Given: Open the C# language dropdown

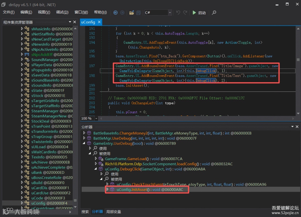Looking at the screenshot, I should click(x=170, y=13).
